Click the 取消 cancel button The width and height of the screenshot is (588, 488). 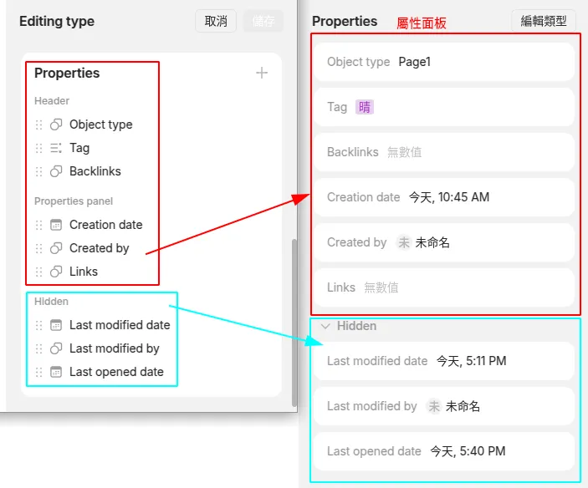tap(216, 21)
